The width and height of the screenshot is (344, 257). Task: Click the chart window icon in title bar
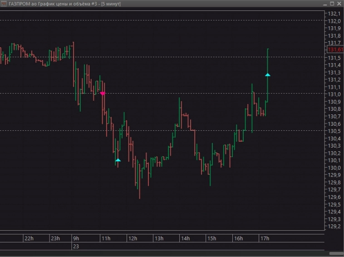pos(4,3)
